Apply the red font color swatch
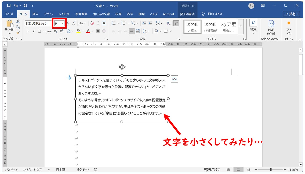The image size is (305, 174). coord(88,31)
